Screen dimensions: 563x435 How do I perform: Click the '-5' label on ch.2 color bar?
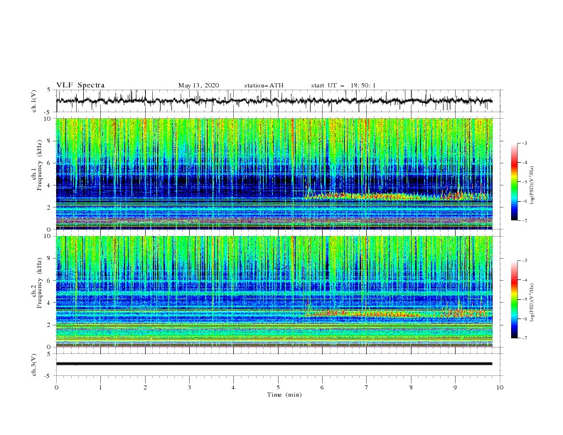524,299
